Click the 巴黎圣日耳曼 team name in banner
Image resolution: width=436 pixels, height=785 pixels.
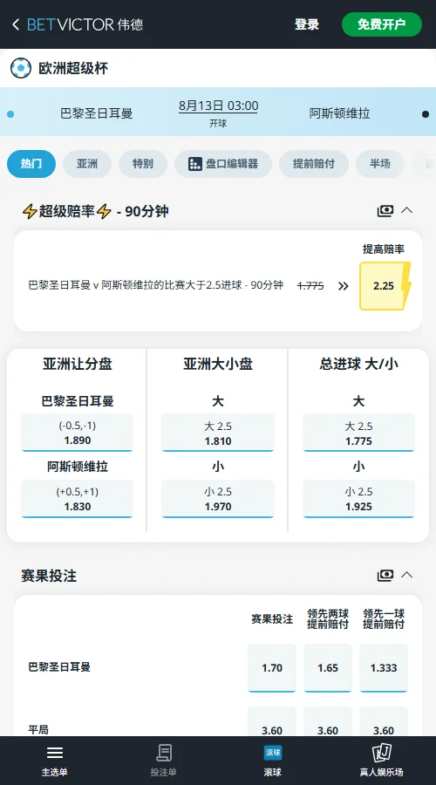pos(97,113)
